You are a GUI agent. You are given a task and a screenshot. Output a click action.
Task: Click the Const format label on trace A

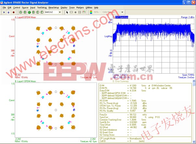[12, 36]
